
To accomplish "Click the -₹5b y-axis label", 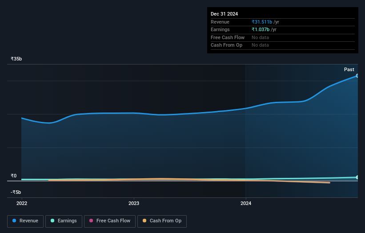I will tap(16, 192).
